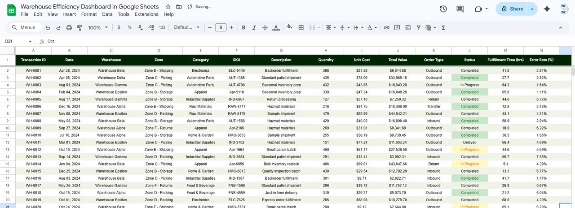Select the Status header cell

[x=469, y=60]
